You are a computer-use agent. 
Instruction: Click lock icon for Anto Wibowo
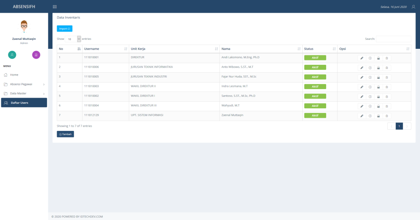point(379,68)
